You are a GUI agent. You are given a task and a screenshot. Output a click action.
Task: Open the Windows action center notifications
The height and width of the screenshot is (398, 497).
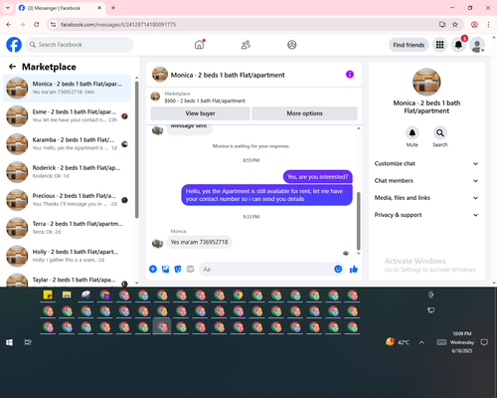[484, 342]
